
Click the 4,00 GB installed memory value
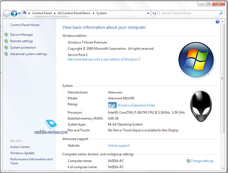coord(113,118)
